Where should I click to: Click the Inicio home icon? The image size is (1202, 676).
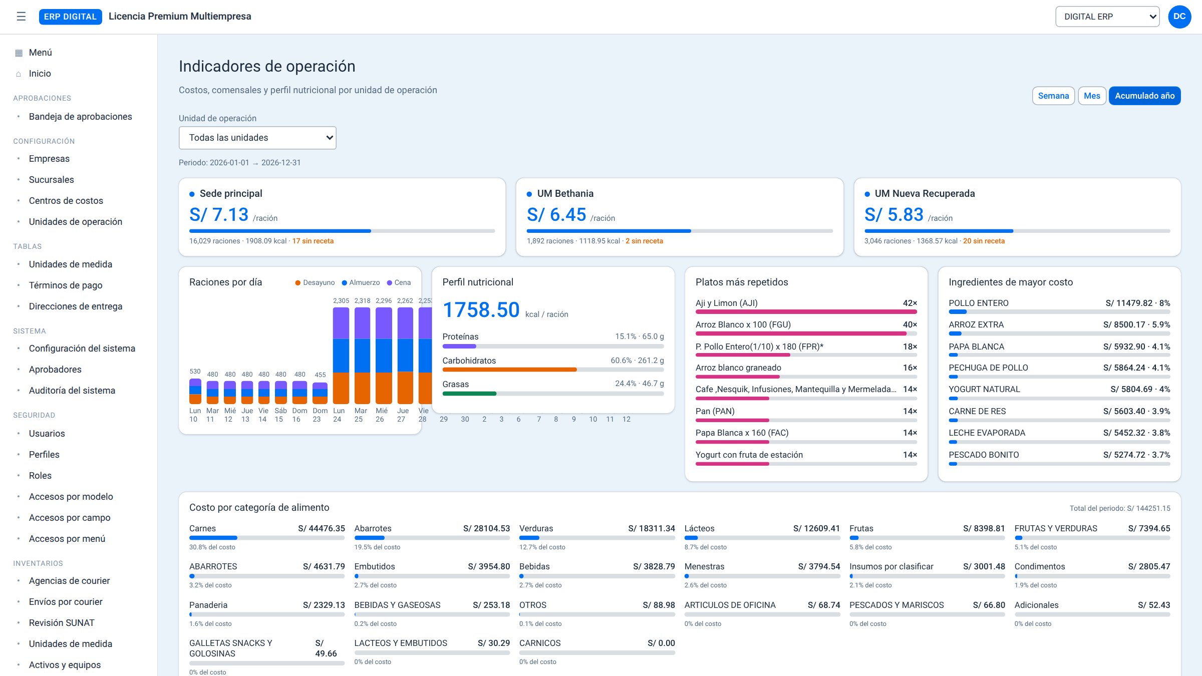click(x=19, y=74)
